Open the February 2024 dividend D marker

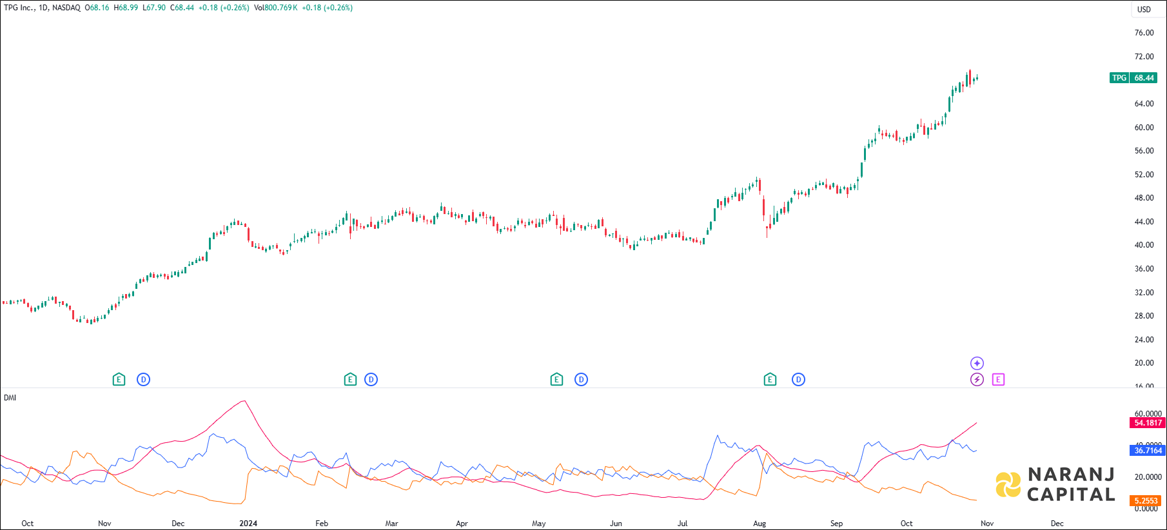[x=371, y=380]
